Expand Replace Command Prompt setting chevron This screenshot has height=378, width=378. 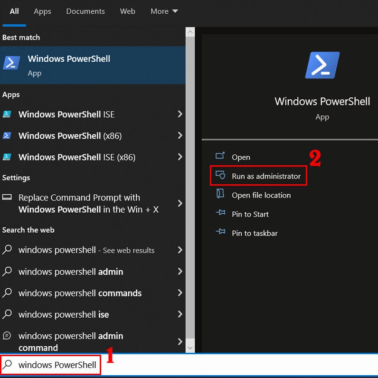[180, 203]
